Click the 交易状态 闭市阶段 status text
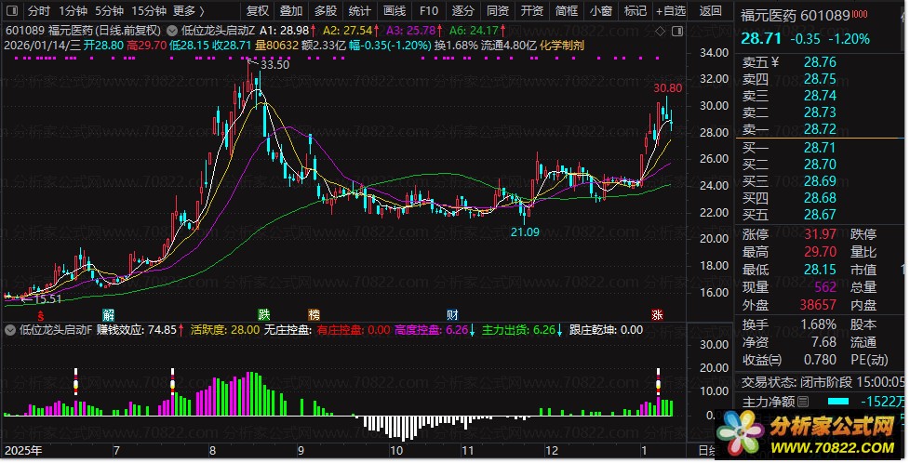The width and height of the screenshot is (910, 463). pyautogui.click(x=796, y=382)
